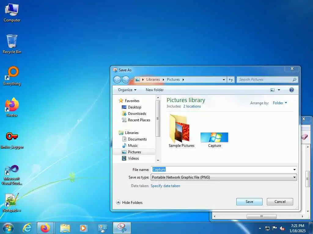Screen dimensions: 313x234
Task: Click the eraser tool in Snipping Tool window
Action: point(304,137)
